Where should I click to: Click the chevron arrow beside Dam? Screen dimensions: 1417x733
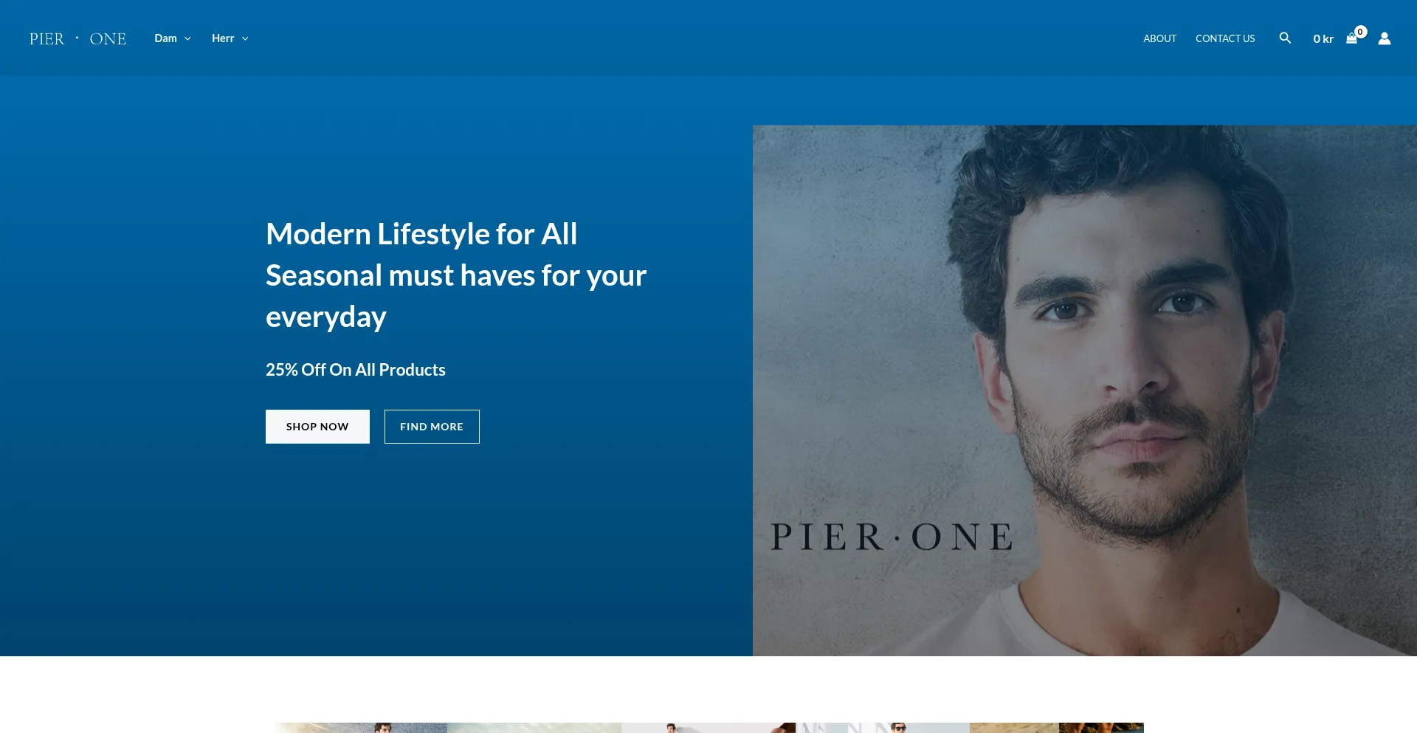click(x=187, y=39)
